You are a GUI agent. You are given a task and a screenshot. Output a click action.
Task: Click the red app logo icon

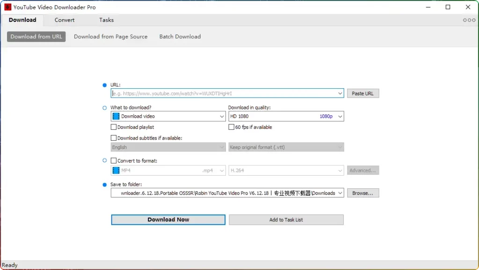(x=7, y=7)
